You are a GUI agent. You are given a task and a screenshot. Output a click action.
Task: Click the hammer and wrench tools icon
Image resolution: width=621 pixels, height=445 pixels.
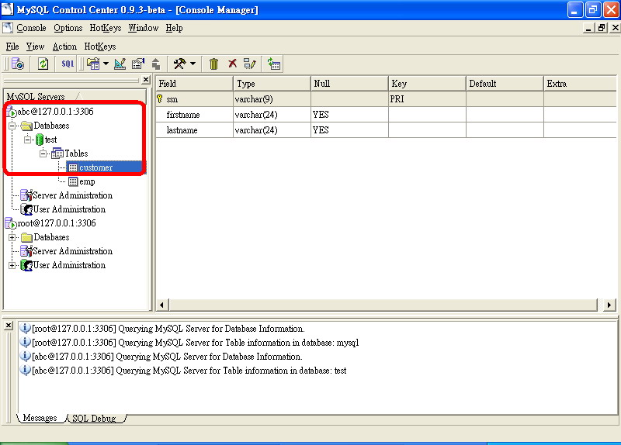179,64
